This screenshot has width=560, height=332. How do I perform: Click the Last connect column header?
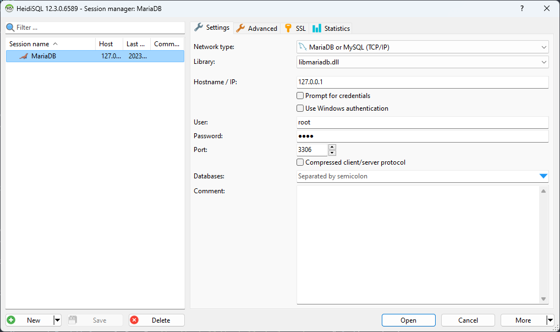(136, 44)
